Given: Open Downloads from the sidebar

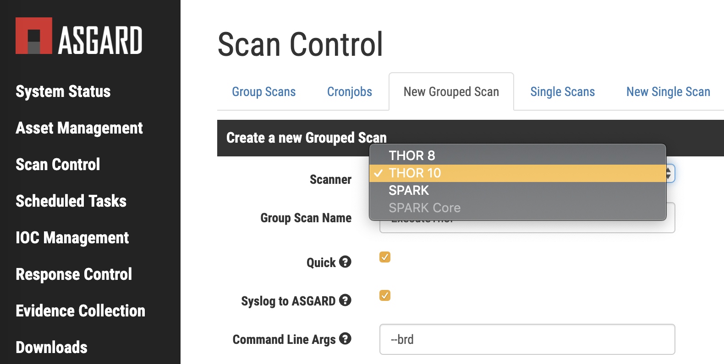Looking at the screenshot, I should click(51, 348).
